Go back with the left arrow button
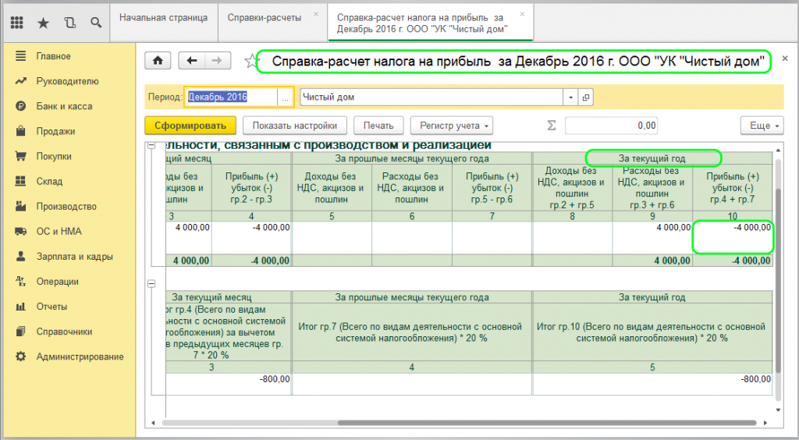 (x=192, y=61)
